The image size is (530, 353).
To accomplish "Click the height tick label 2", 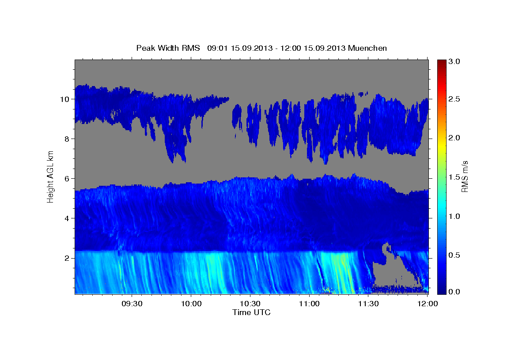I will pos(67,258).
